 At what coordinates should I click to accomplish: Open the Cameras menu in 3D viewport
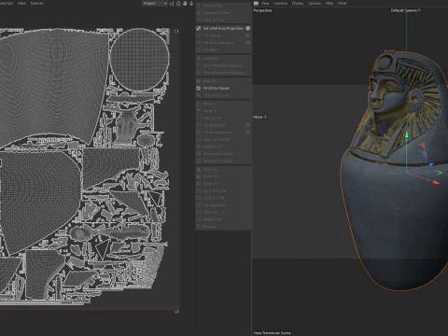point(281,4)
